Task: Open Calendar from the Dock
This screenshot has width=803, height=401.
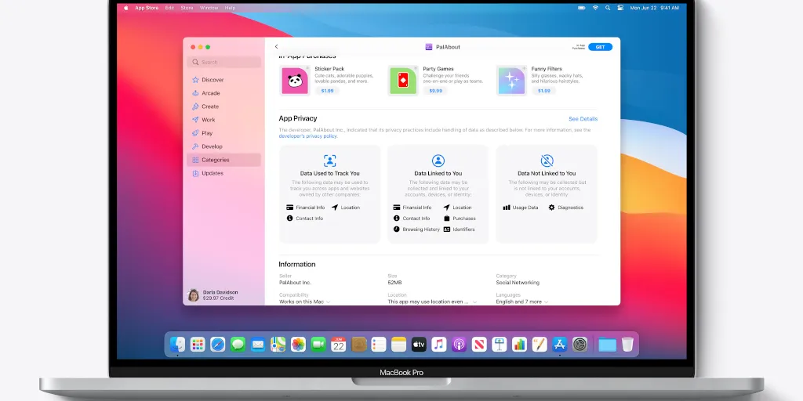Action: (x=339, y=345)
